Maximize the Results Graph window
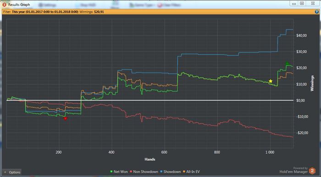 (302, 4)
